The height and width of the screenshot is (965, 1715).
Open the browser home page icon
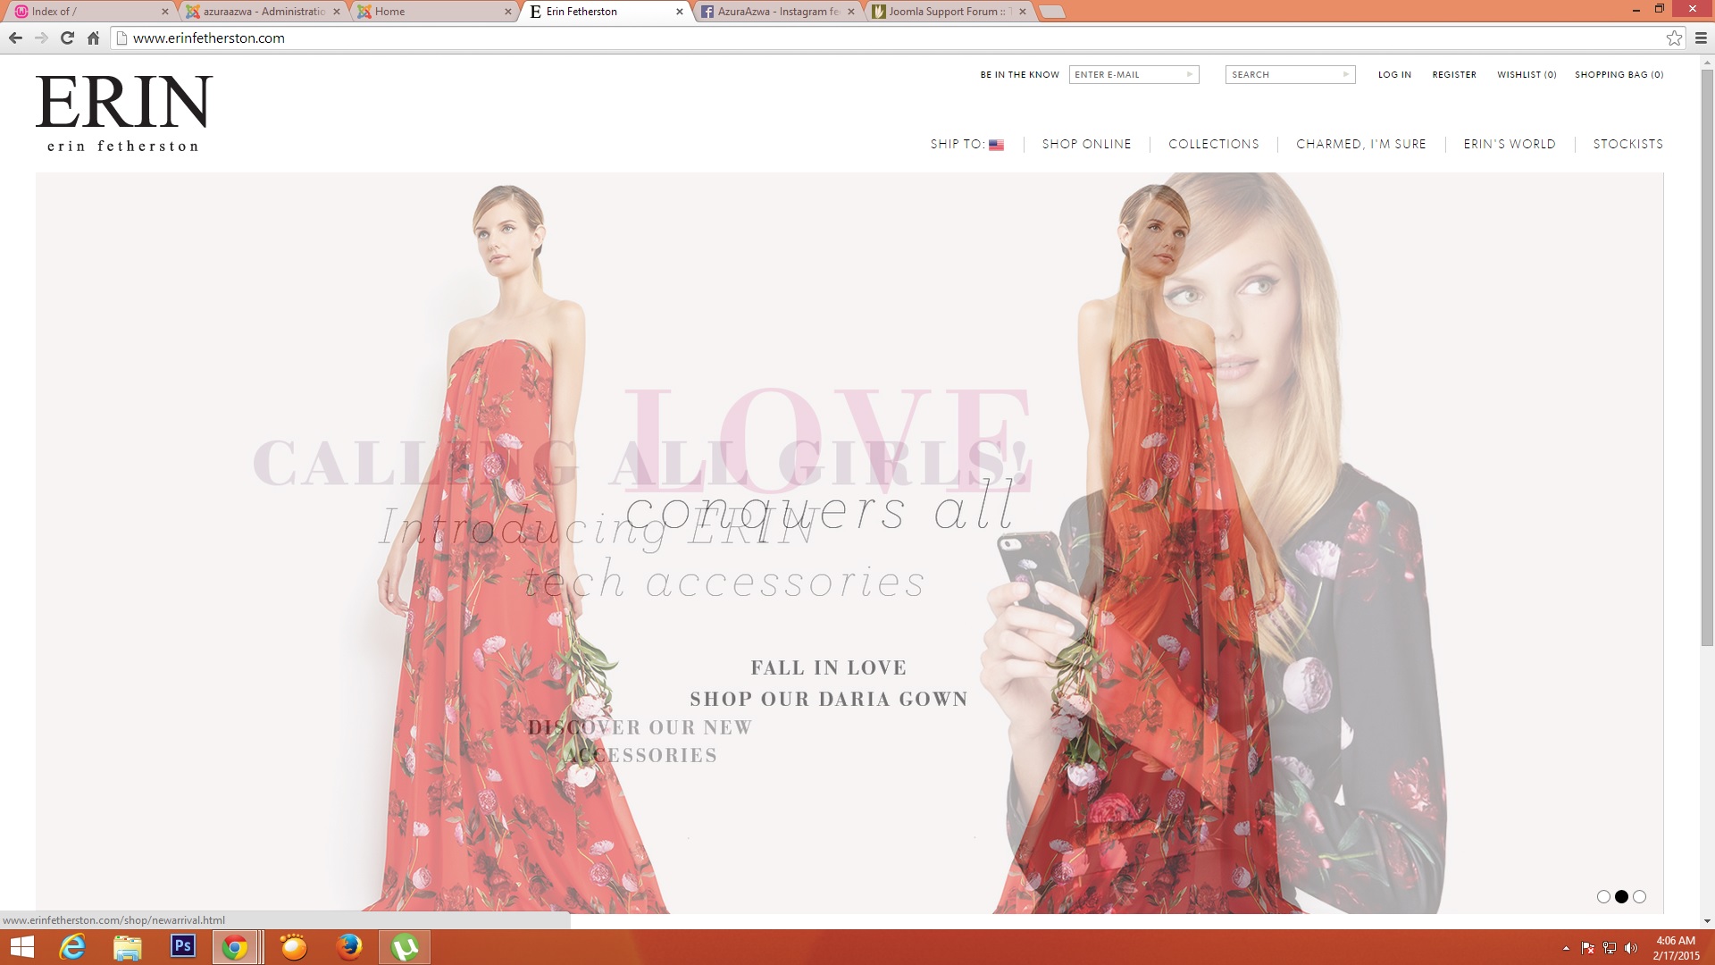tap(93, 38)
